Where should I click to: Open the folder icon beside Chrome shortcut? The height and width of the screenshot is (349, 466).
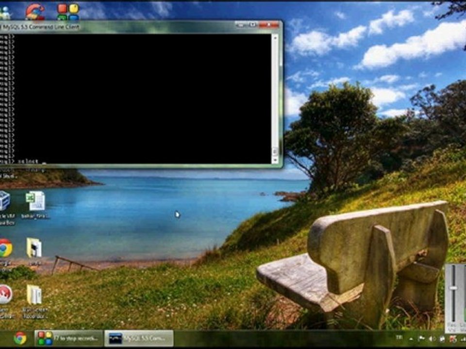click(34, 248)
